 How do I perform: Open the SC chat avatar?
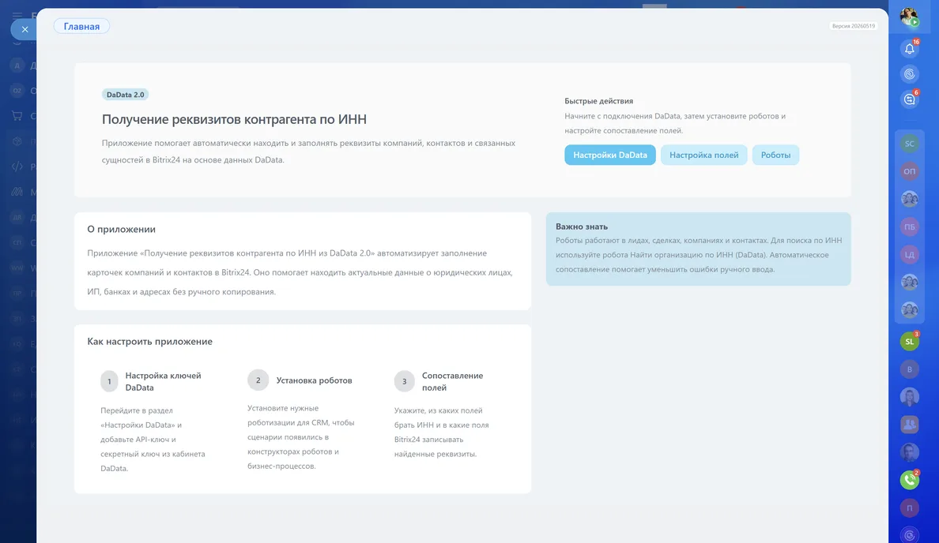pos(909,144)
